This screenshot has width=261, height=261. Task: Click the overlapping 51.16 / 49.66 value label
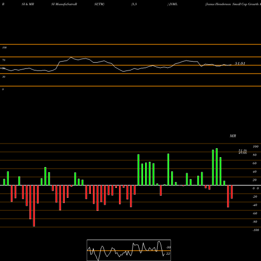pos(243,152)
